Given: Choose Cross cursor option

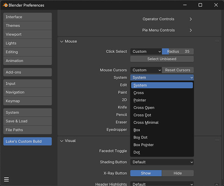Looking at the screenshot, I should click(x=162, y=93).
